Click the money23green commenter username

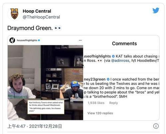pos(94,79)
